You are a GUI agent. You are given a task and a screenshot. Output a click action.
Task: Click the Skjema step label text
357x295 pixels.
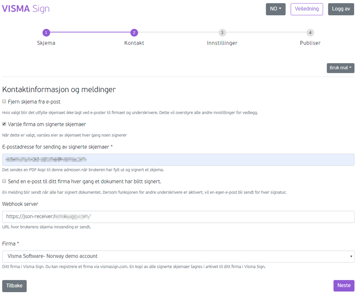pyautogui.click(x=46, y=43)
